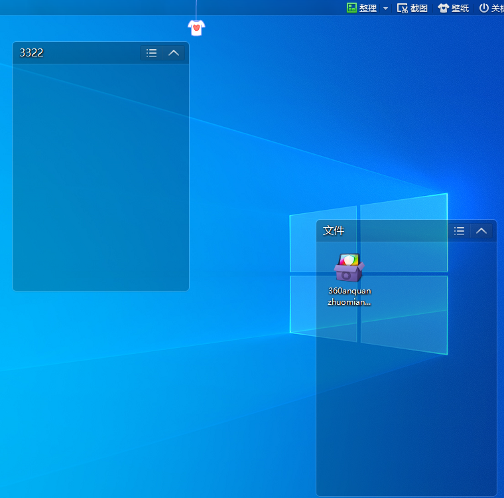Click empty area inside 3322 panel
This screenshot has height=498, width=504.
99,179
